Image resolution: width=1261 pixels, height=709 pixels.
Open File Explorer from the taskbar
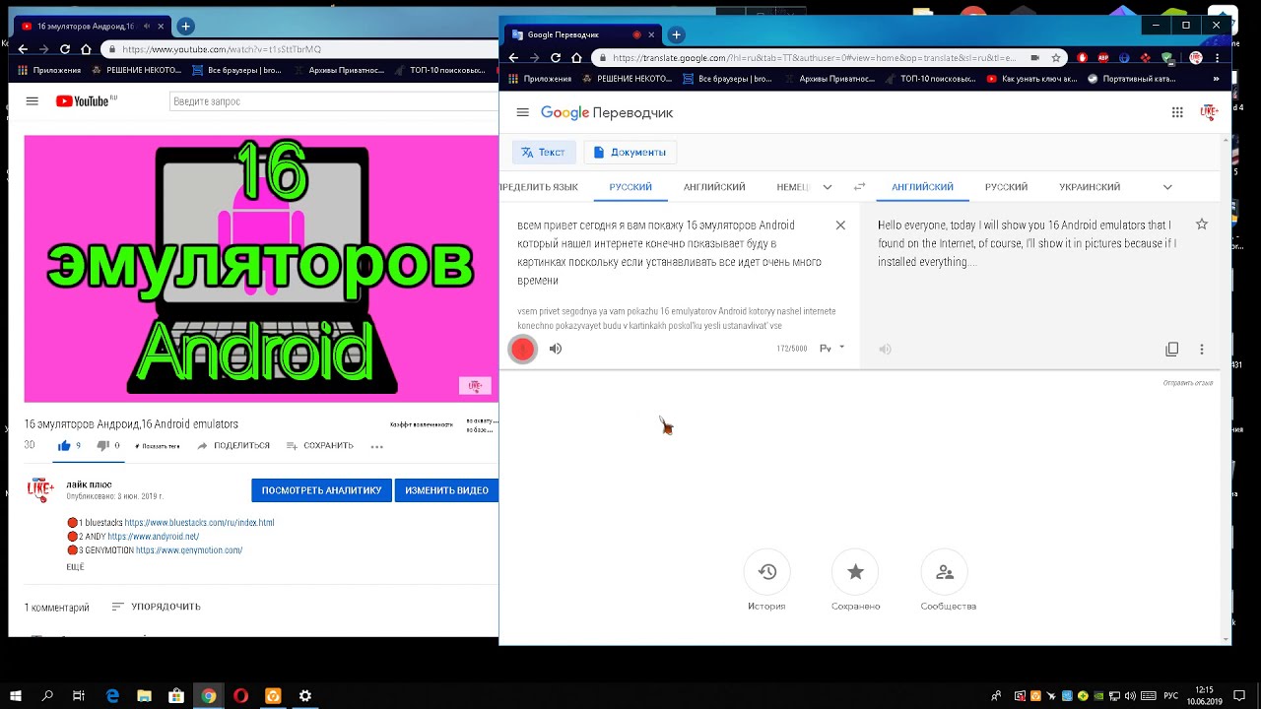click(145, 696)
